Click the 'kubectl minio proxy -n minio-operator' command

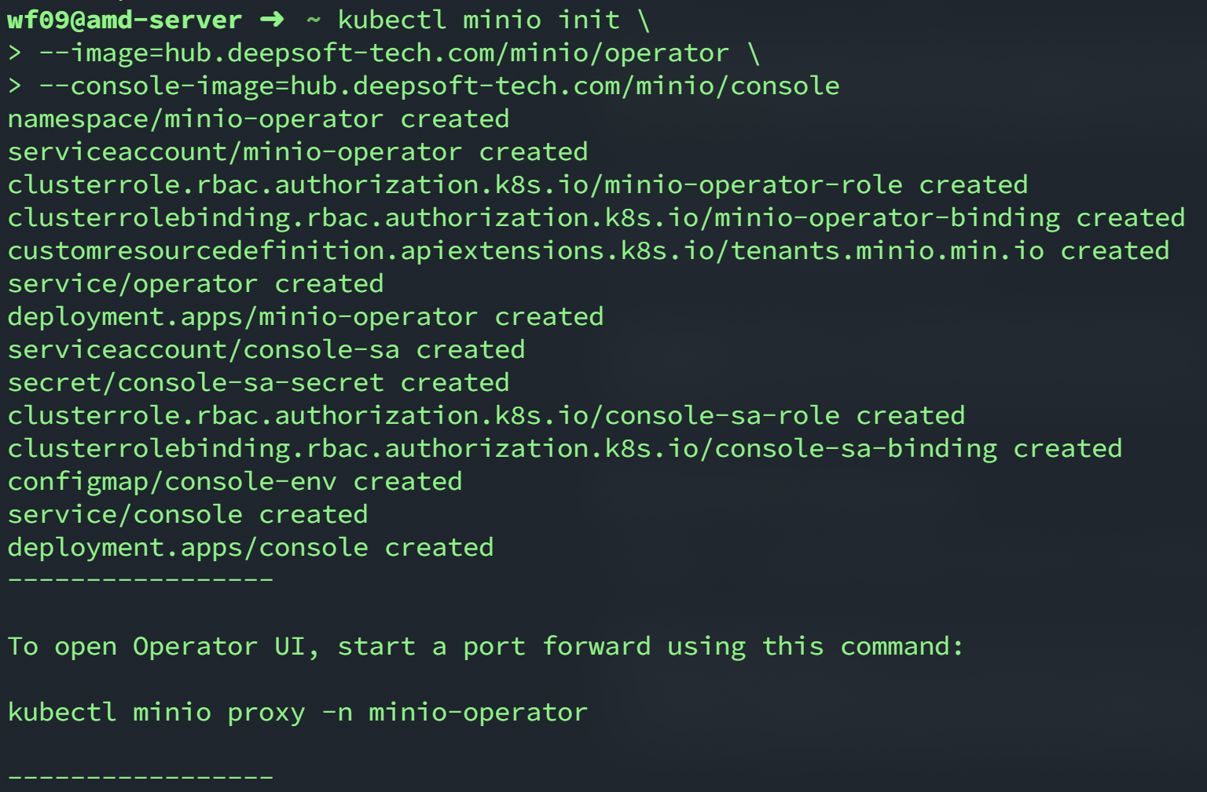pos(298,713)
